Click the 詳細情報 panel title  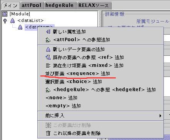(x=115, y=14)
